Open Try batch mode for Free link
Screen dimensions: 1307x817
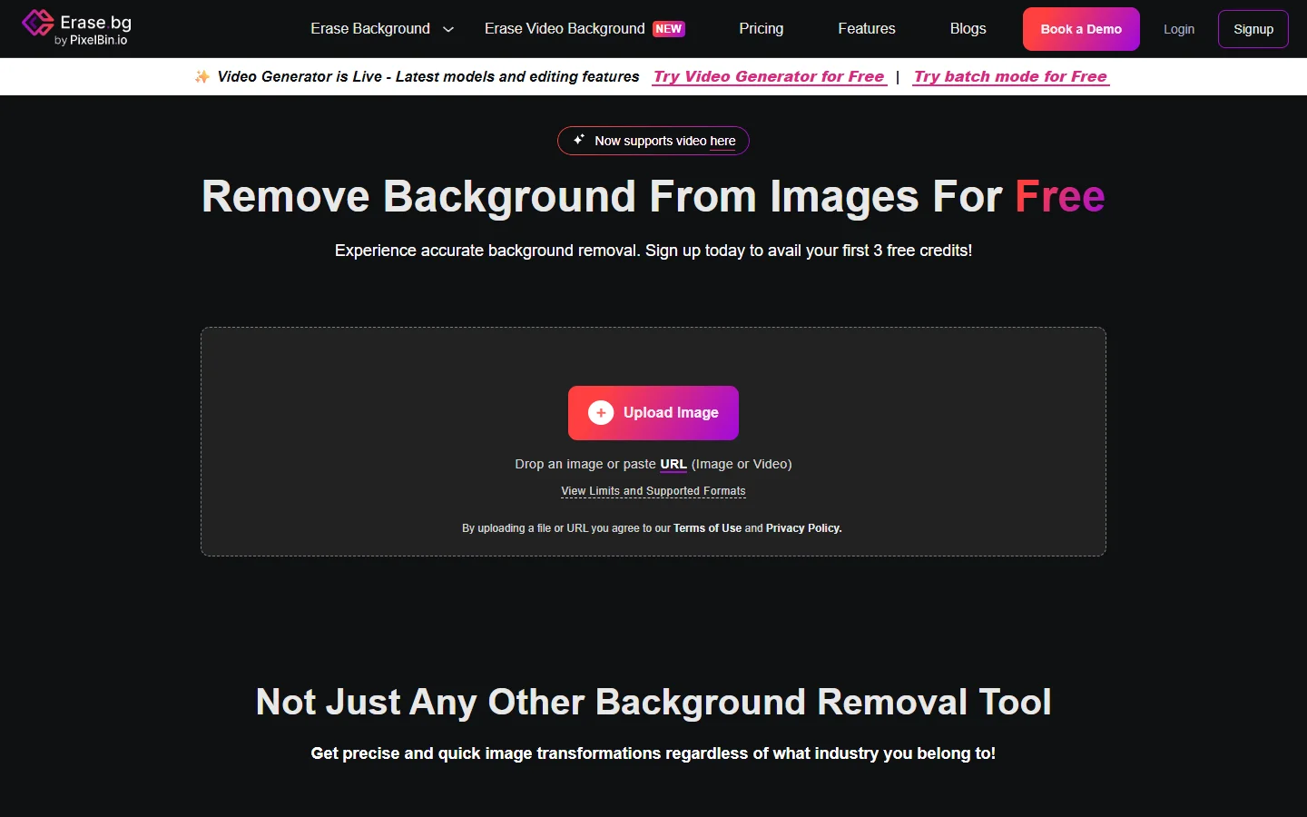(1010, 76)
